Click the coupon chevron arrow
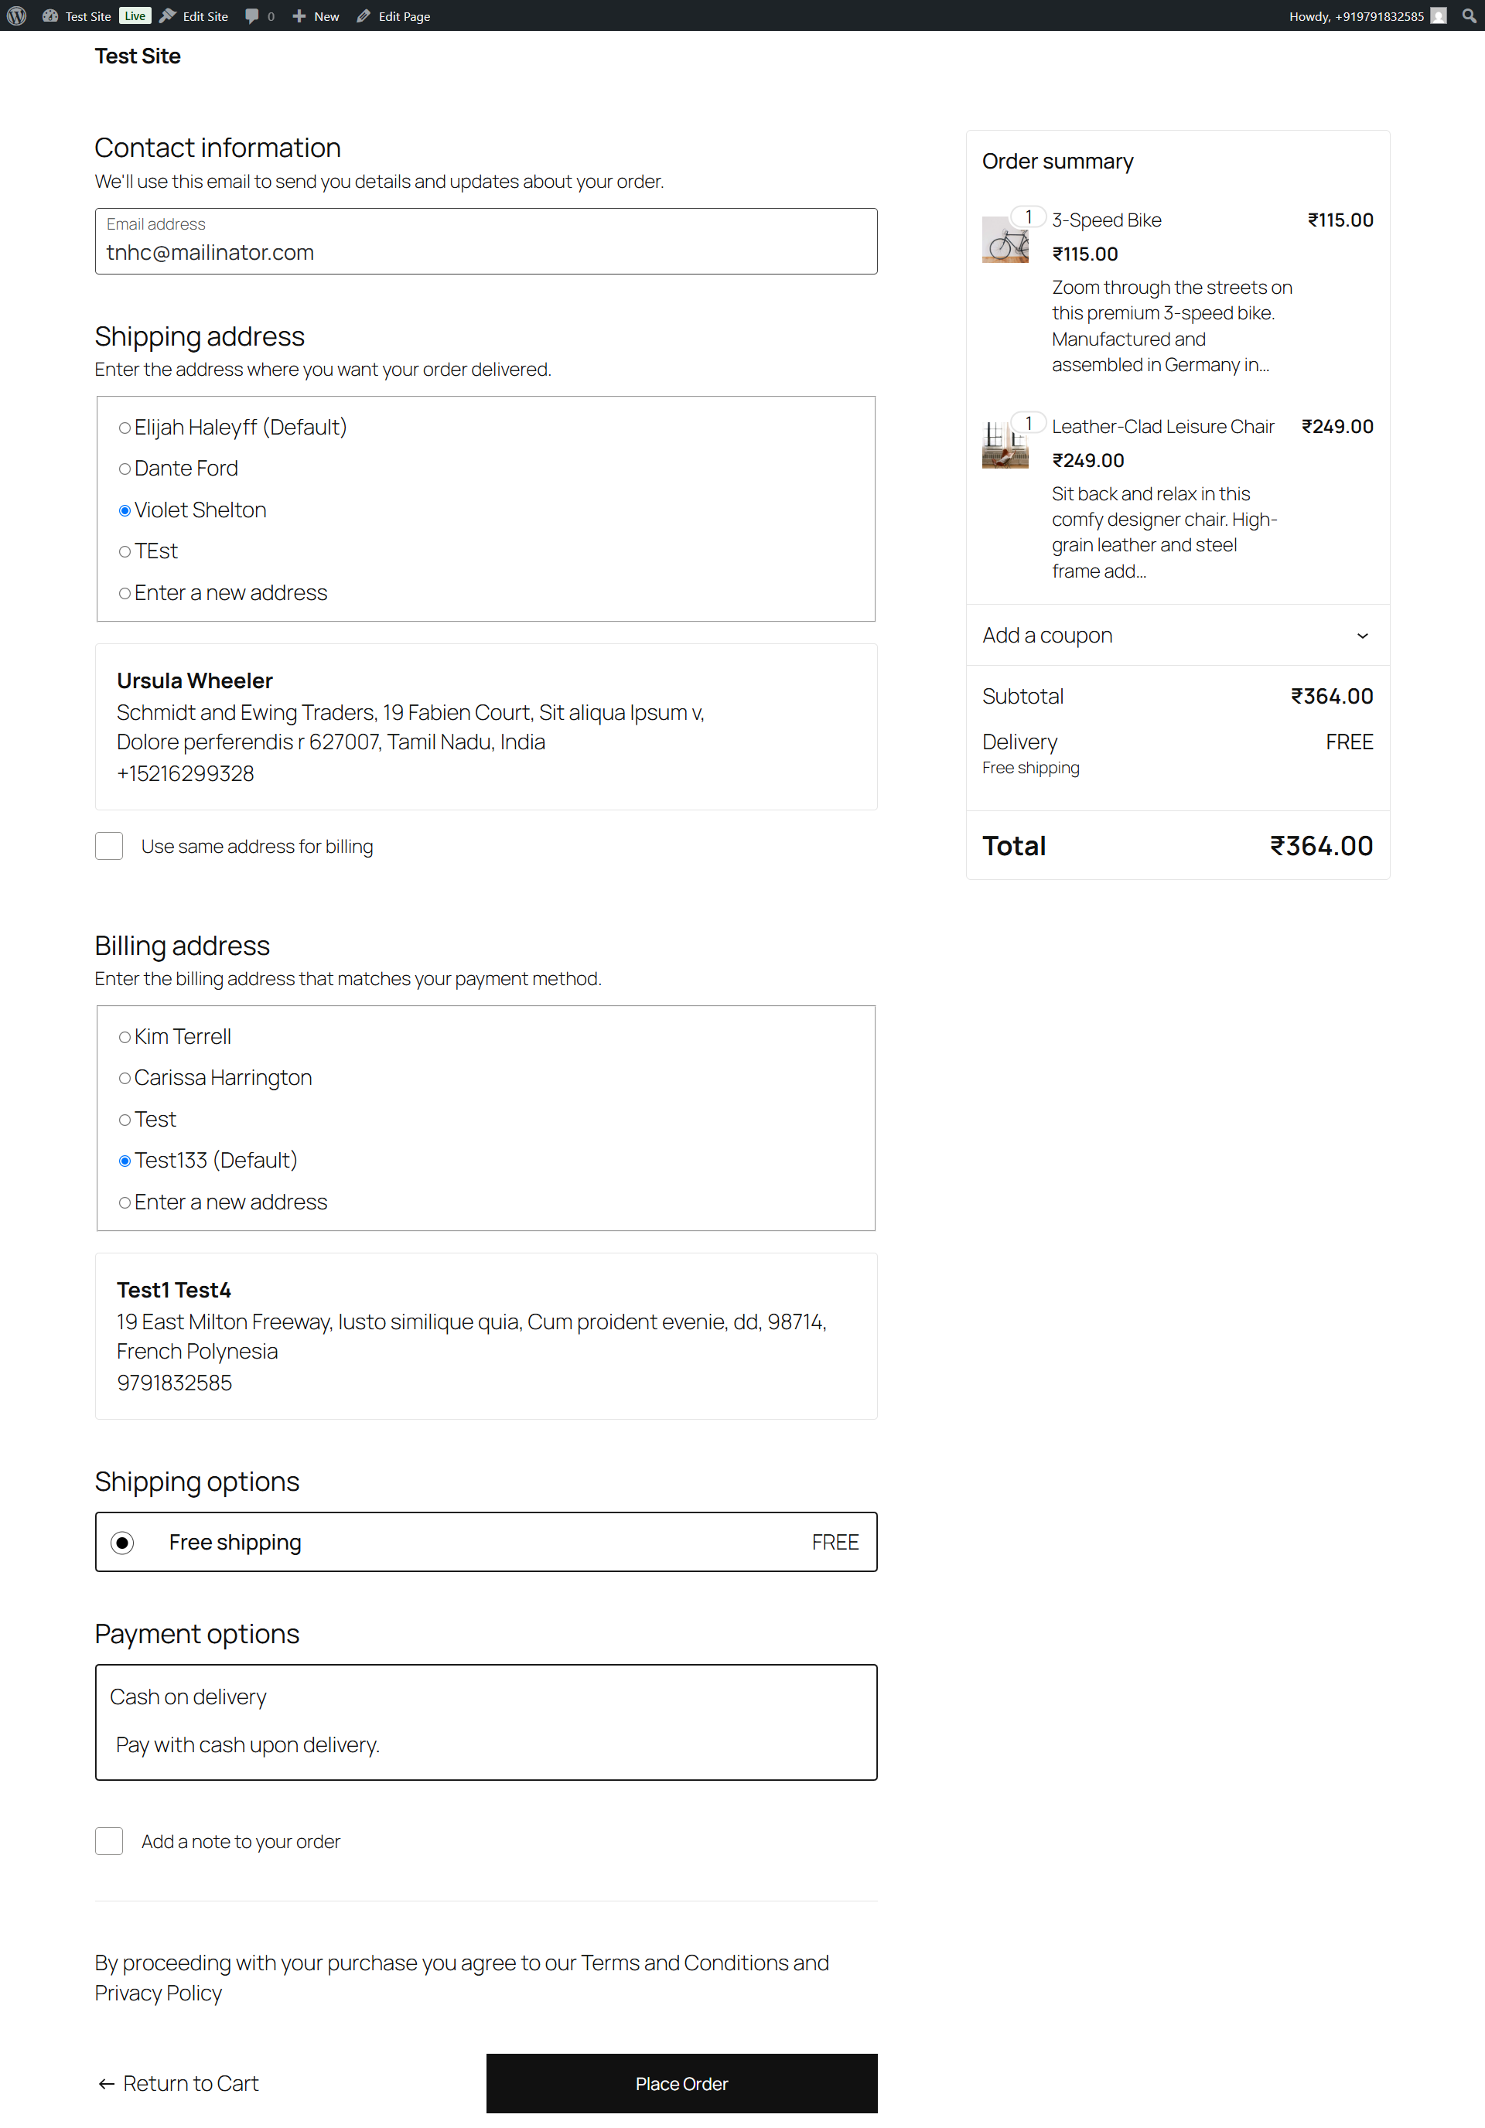 1363,636
